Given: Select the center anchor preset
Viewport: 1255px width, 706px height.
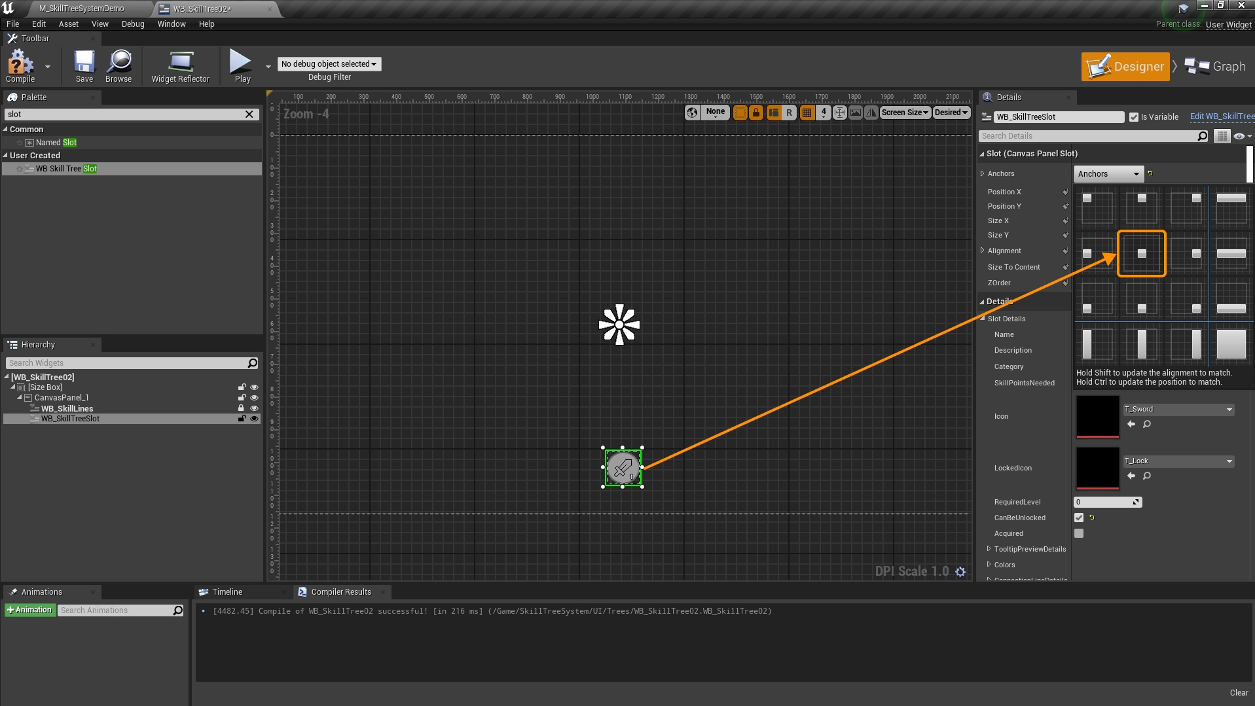Looking at the screenshot, I should coord(1141,253).
